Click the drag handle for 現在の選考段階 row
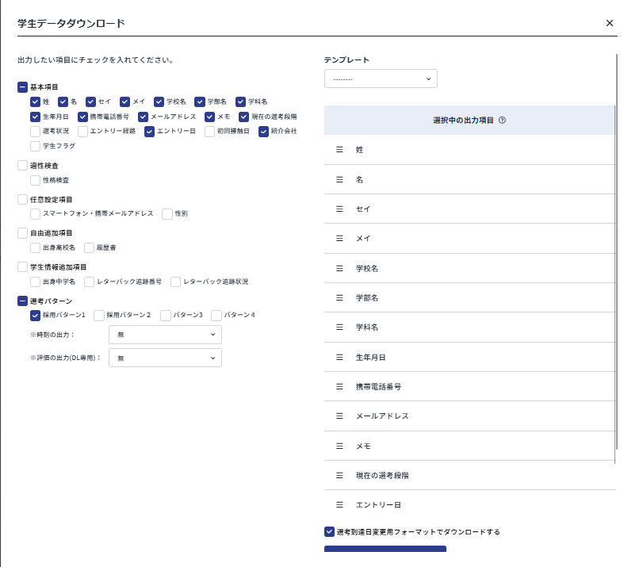This screenshot has height=567, width=628. tap(339, 475)
